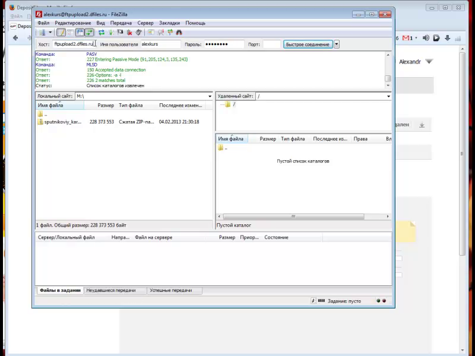Click the status bar speed limits icon

321,301
